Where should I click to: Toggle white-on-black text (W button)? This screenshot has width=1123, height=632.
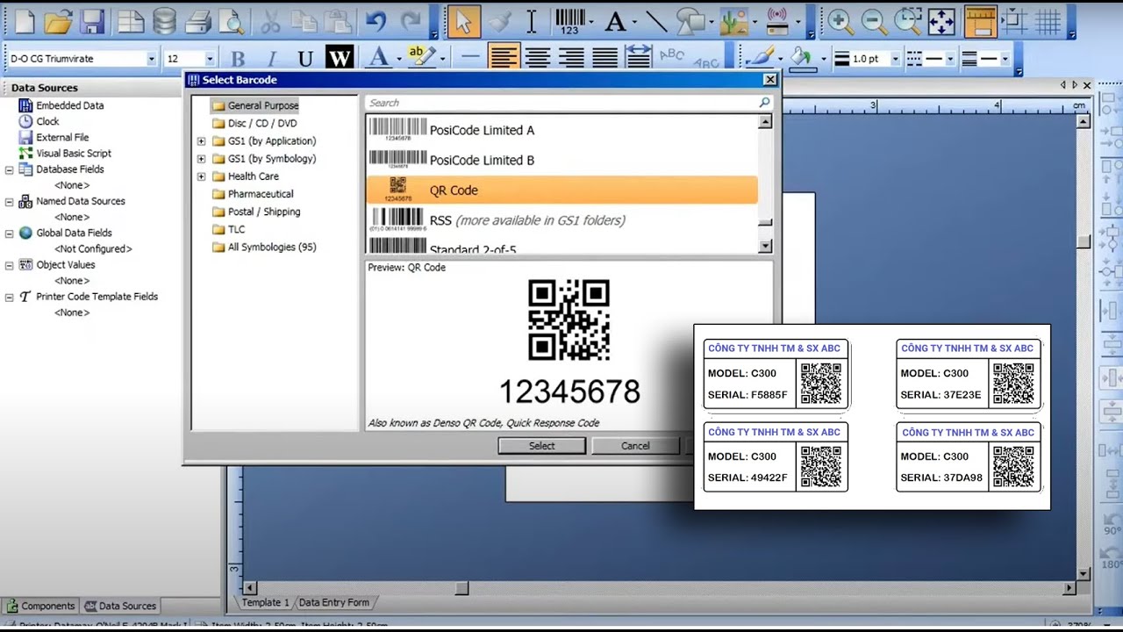coord(339,59)
